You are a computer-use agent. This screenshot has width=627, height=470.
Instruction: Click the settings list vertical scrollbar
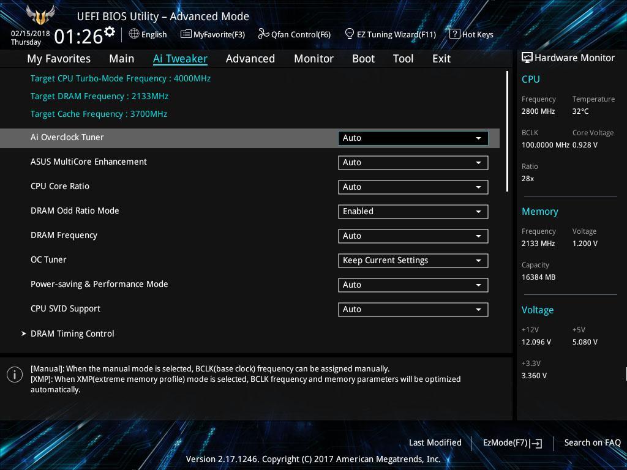508,132
